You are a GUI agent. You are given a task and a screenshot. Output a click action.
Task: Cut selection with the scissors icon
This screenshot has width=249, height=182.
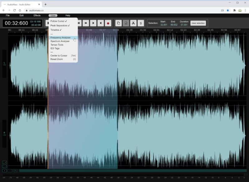coord(134,23)
